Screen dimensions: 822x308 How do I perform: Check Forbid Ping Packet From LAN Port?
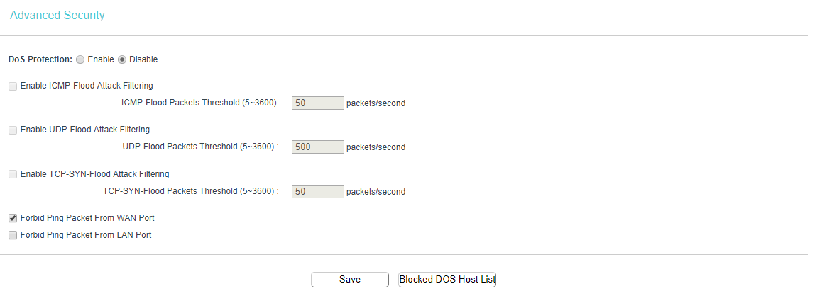(x=13, y=235)
